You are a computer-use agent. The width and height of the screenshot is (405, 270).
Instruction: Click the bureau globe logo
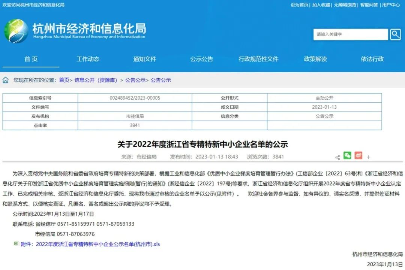(16, 31)
